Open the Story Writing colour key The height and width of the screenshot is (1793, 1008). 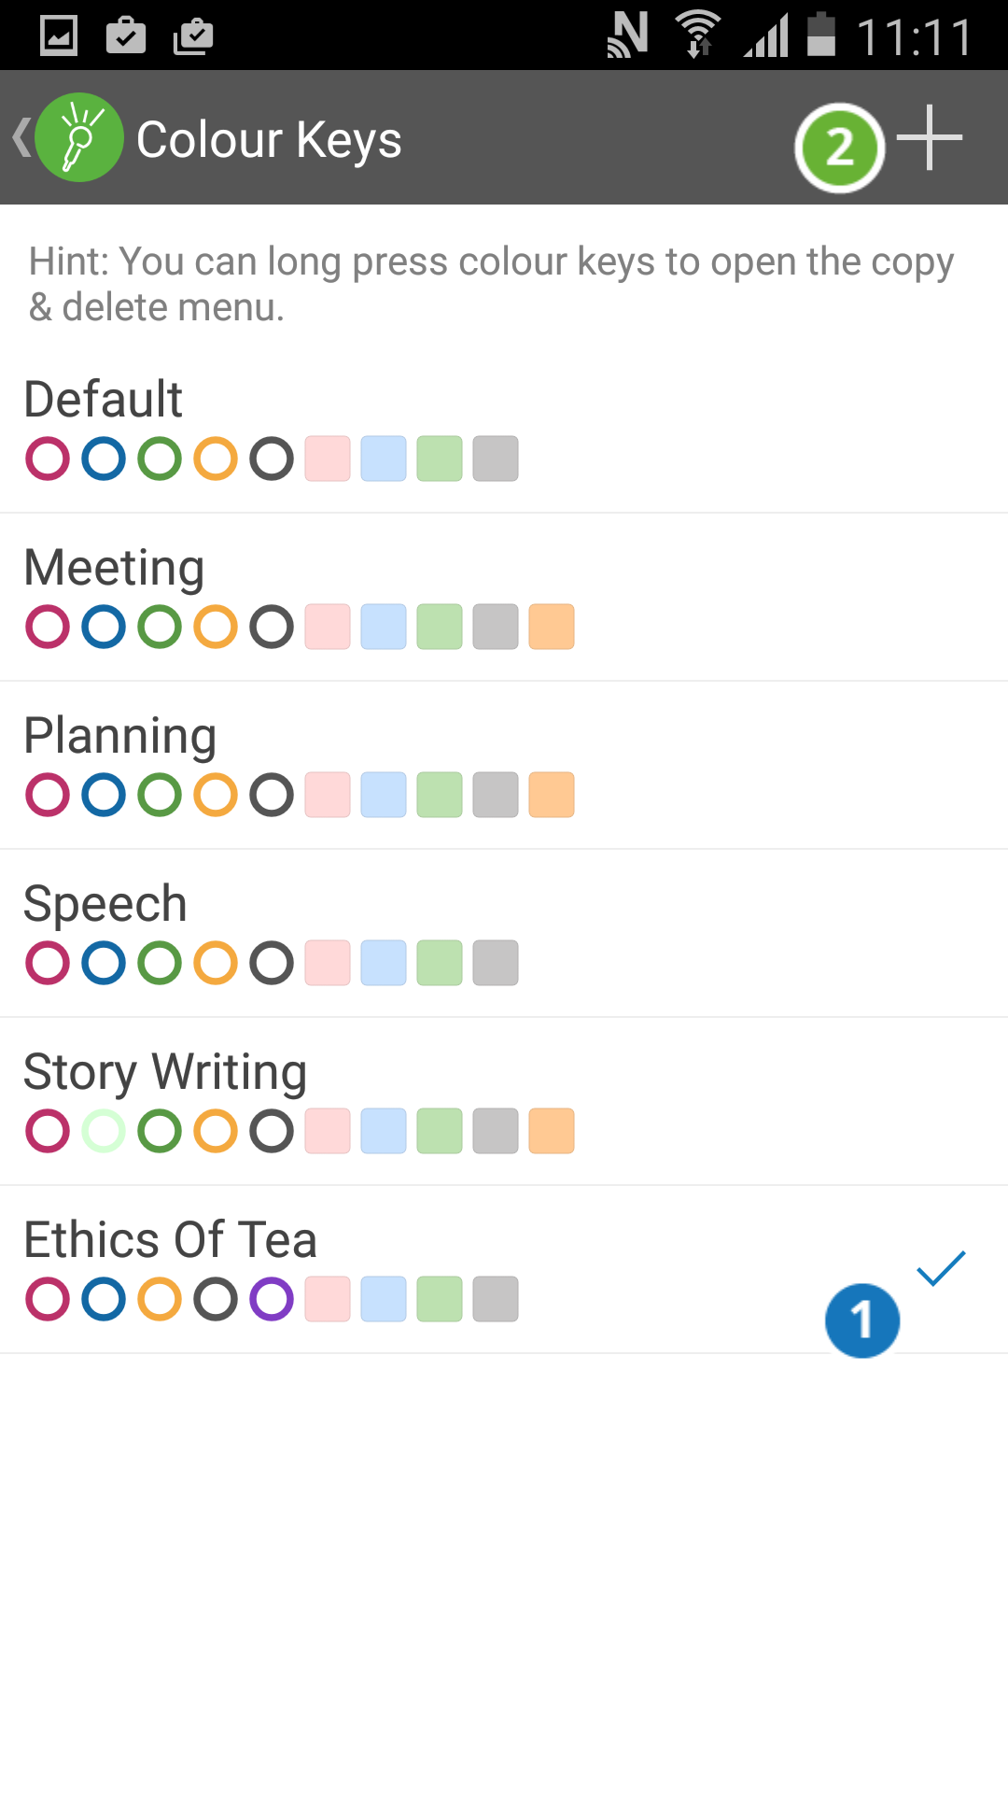(164, 1072)
